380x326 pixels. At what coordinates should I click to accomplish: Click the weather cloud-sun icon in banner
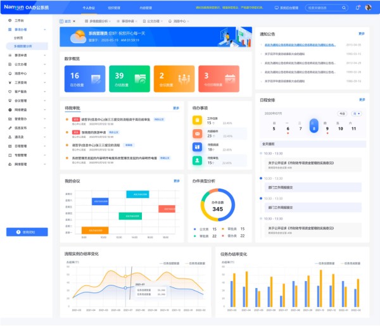[x=79, y=37]
